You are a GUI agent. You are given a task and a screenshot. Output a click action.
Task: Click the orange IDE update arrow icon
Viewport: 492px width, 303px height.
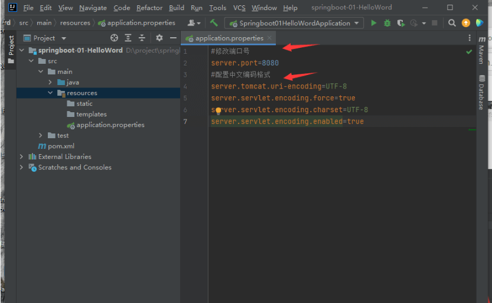(x=466, y=23)
